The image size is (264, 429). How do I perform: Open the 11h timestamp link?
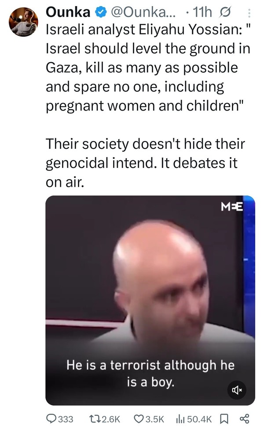coord(202,12)
